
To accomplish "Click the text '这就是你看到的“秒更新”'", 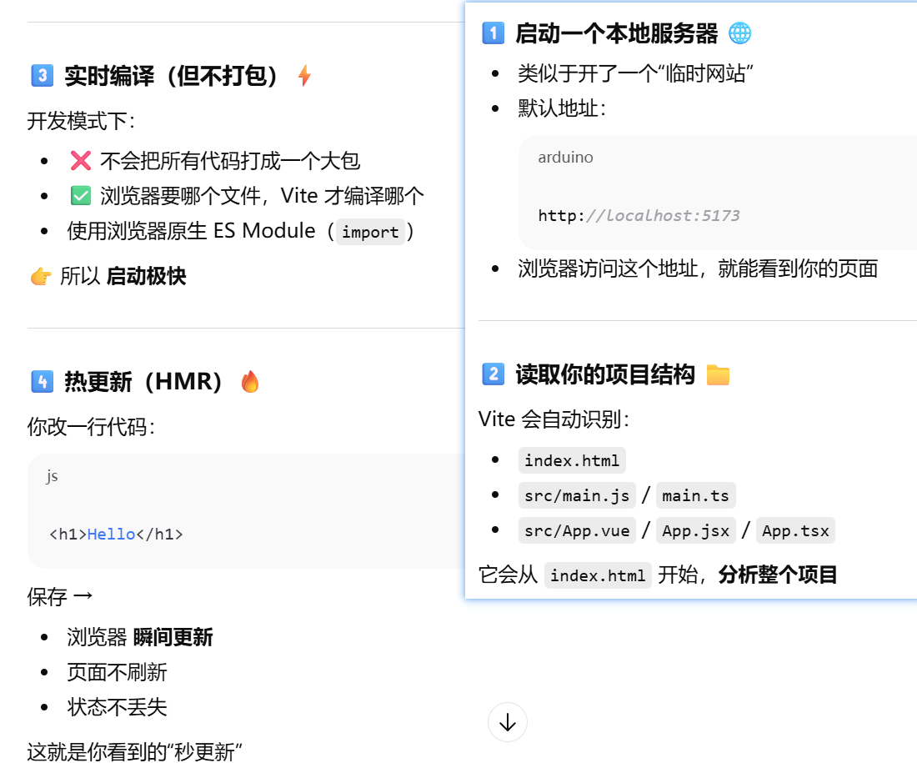I will coord(134,752).
